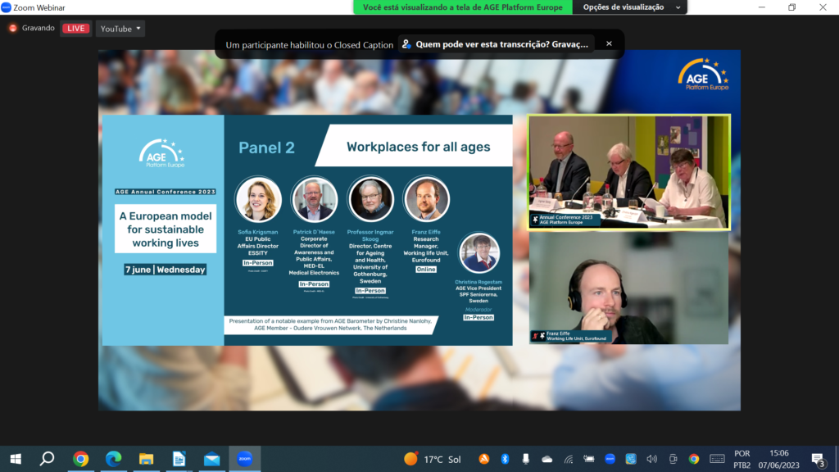Click the battery power tray icon
Image resolution: width=839 pixels, height=472 pixels.
tap(588, 459)
